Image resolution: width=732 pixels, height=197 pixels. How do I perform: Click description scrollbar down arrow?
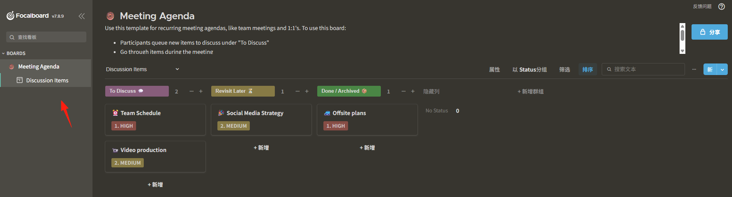coord(682,51)
